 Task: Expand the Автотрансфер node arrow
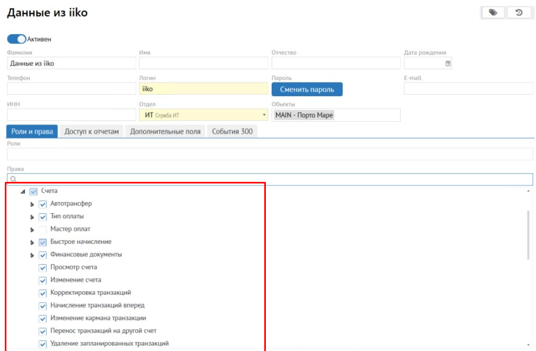point(32,204)
